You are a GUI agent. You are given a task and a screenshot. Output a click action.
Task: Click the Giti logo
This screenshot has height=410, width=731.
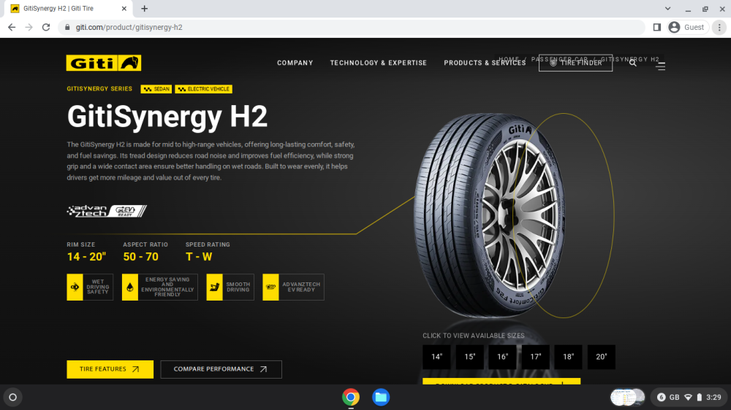(104, 63)
